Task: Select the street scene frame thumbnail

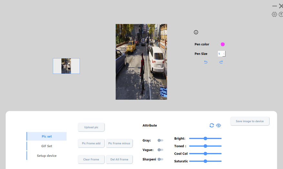Action: tap(66, 66)
